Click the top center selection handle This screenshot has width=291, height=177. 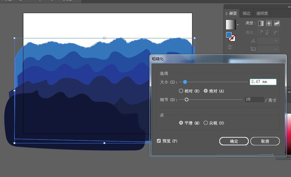[104, 38]
